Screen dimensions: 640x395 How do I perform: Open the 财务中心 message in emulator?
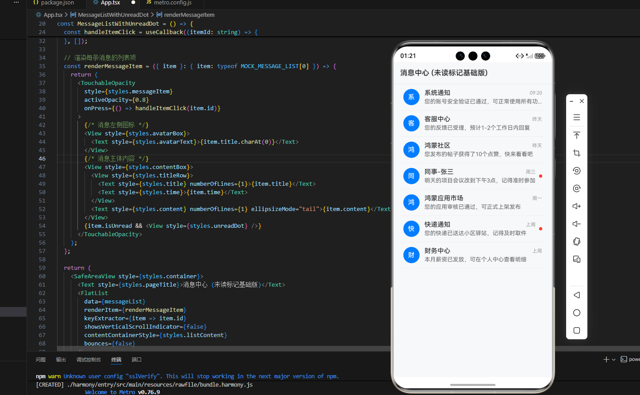tap(472, 255)
